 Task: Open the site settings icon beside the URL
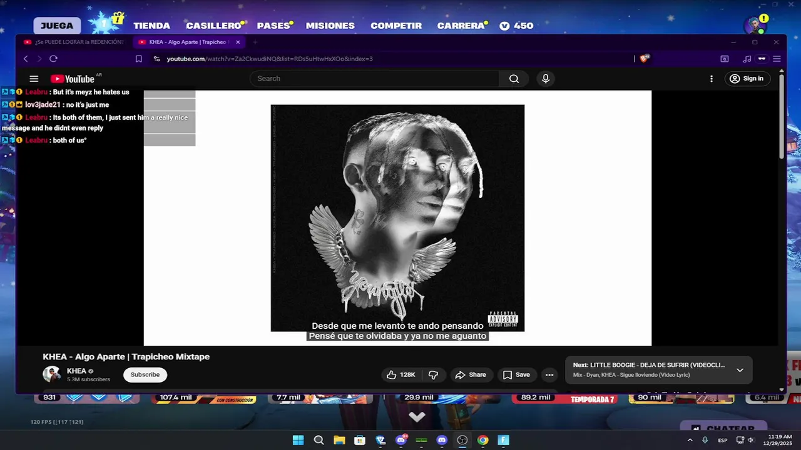click(x=156, y=59)
